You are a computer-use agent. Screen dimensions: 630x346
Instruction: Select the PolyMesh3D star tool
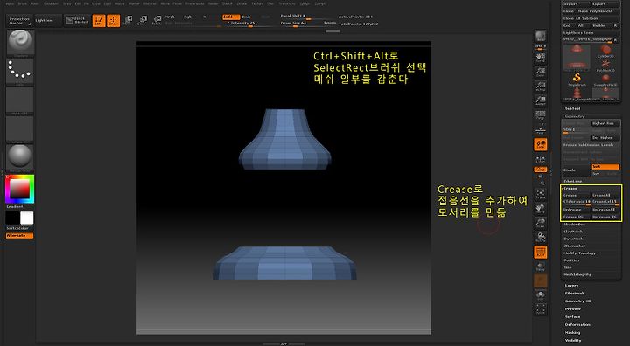tap(605, 66)
